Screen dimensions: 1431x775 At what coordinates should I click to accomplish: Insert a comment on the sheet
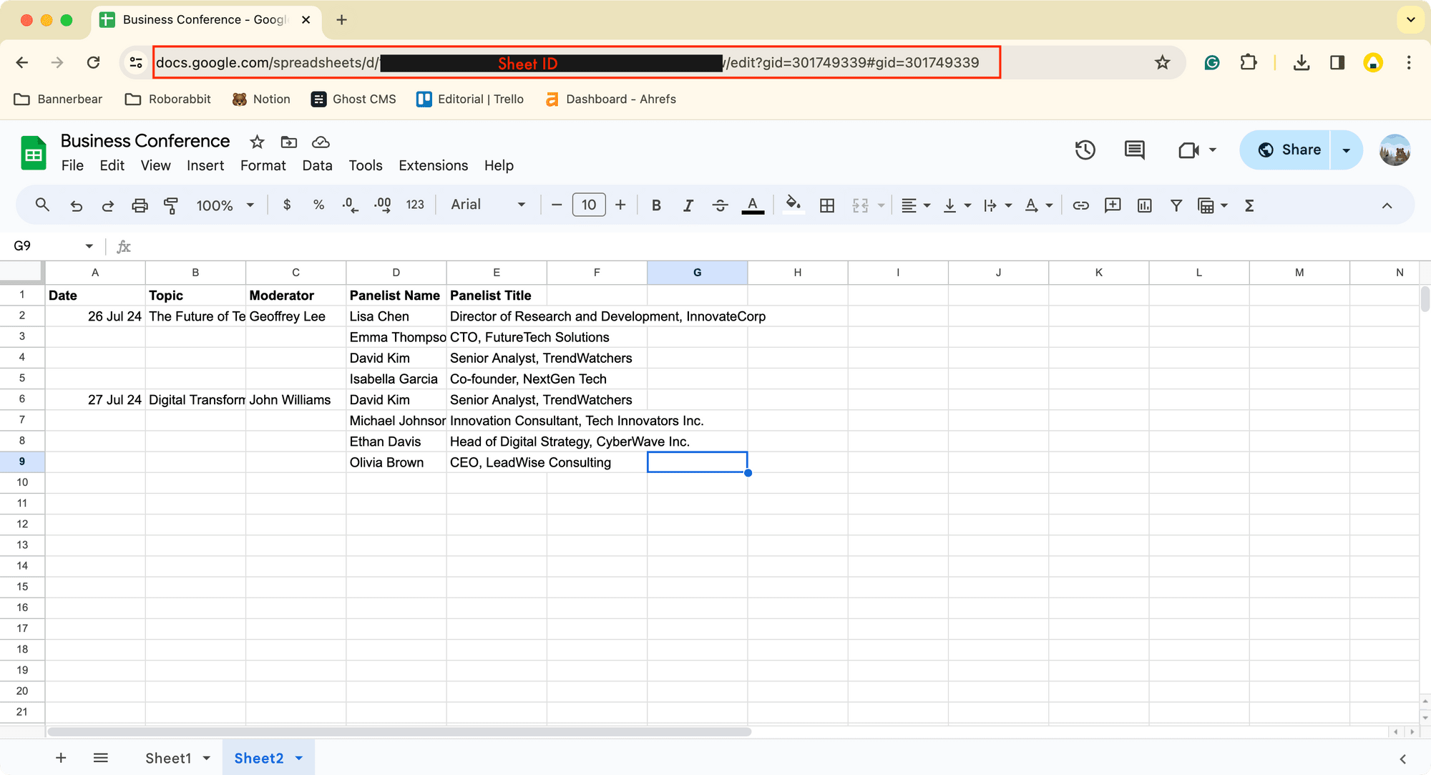[1113, 205]
